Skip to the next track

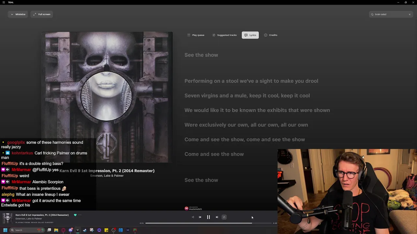pyautogui.click(x=217, y=217)
